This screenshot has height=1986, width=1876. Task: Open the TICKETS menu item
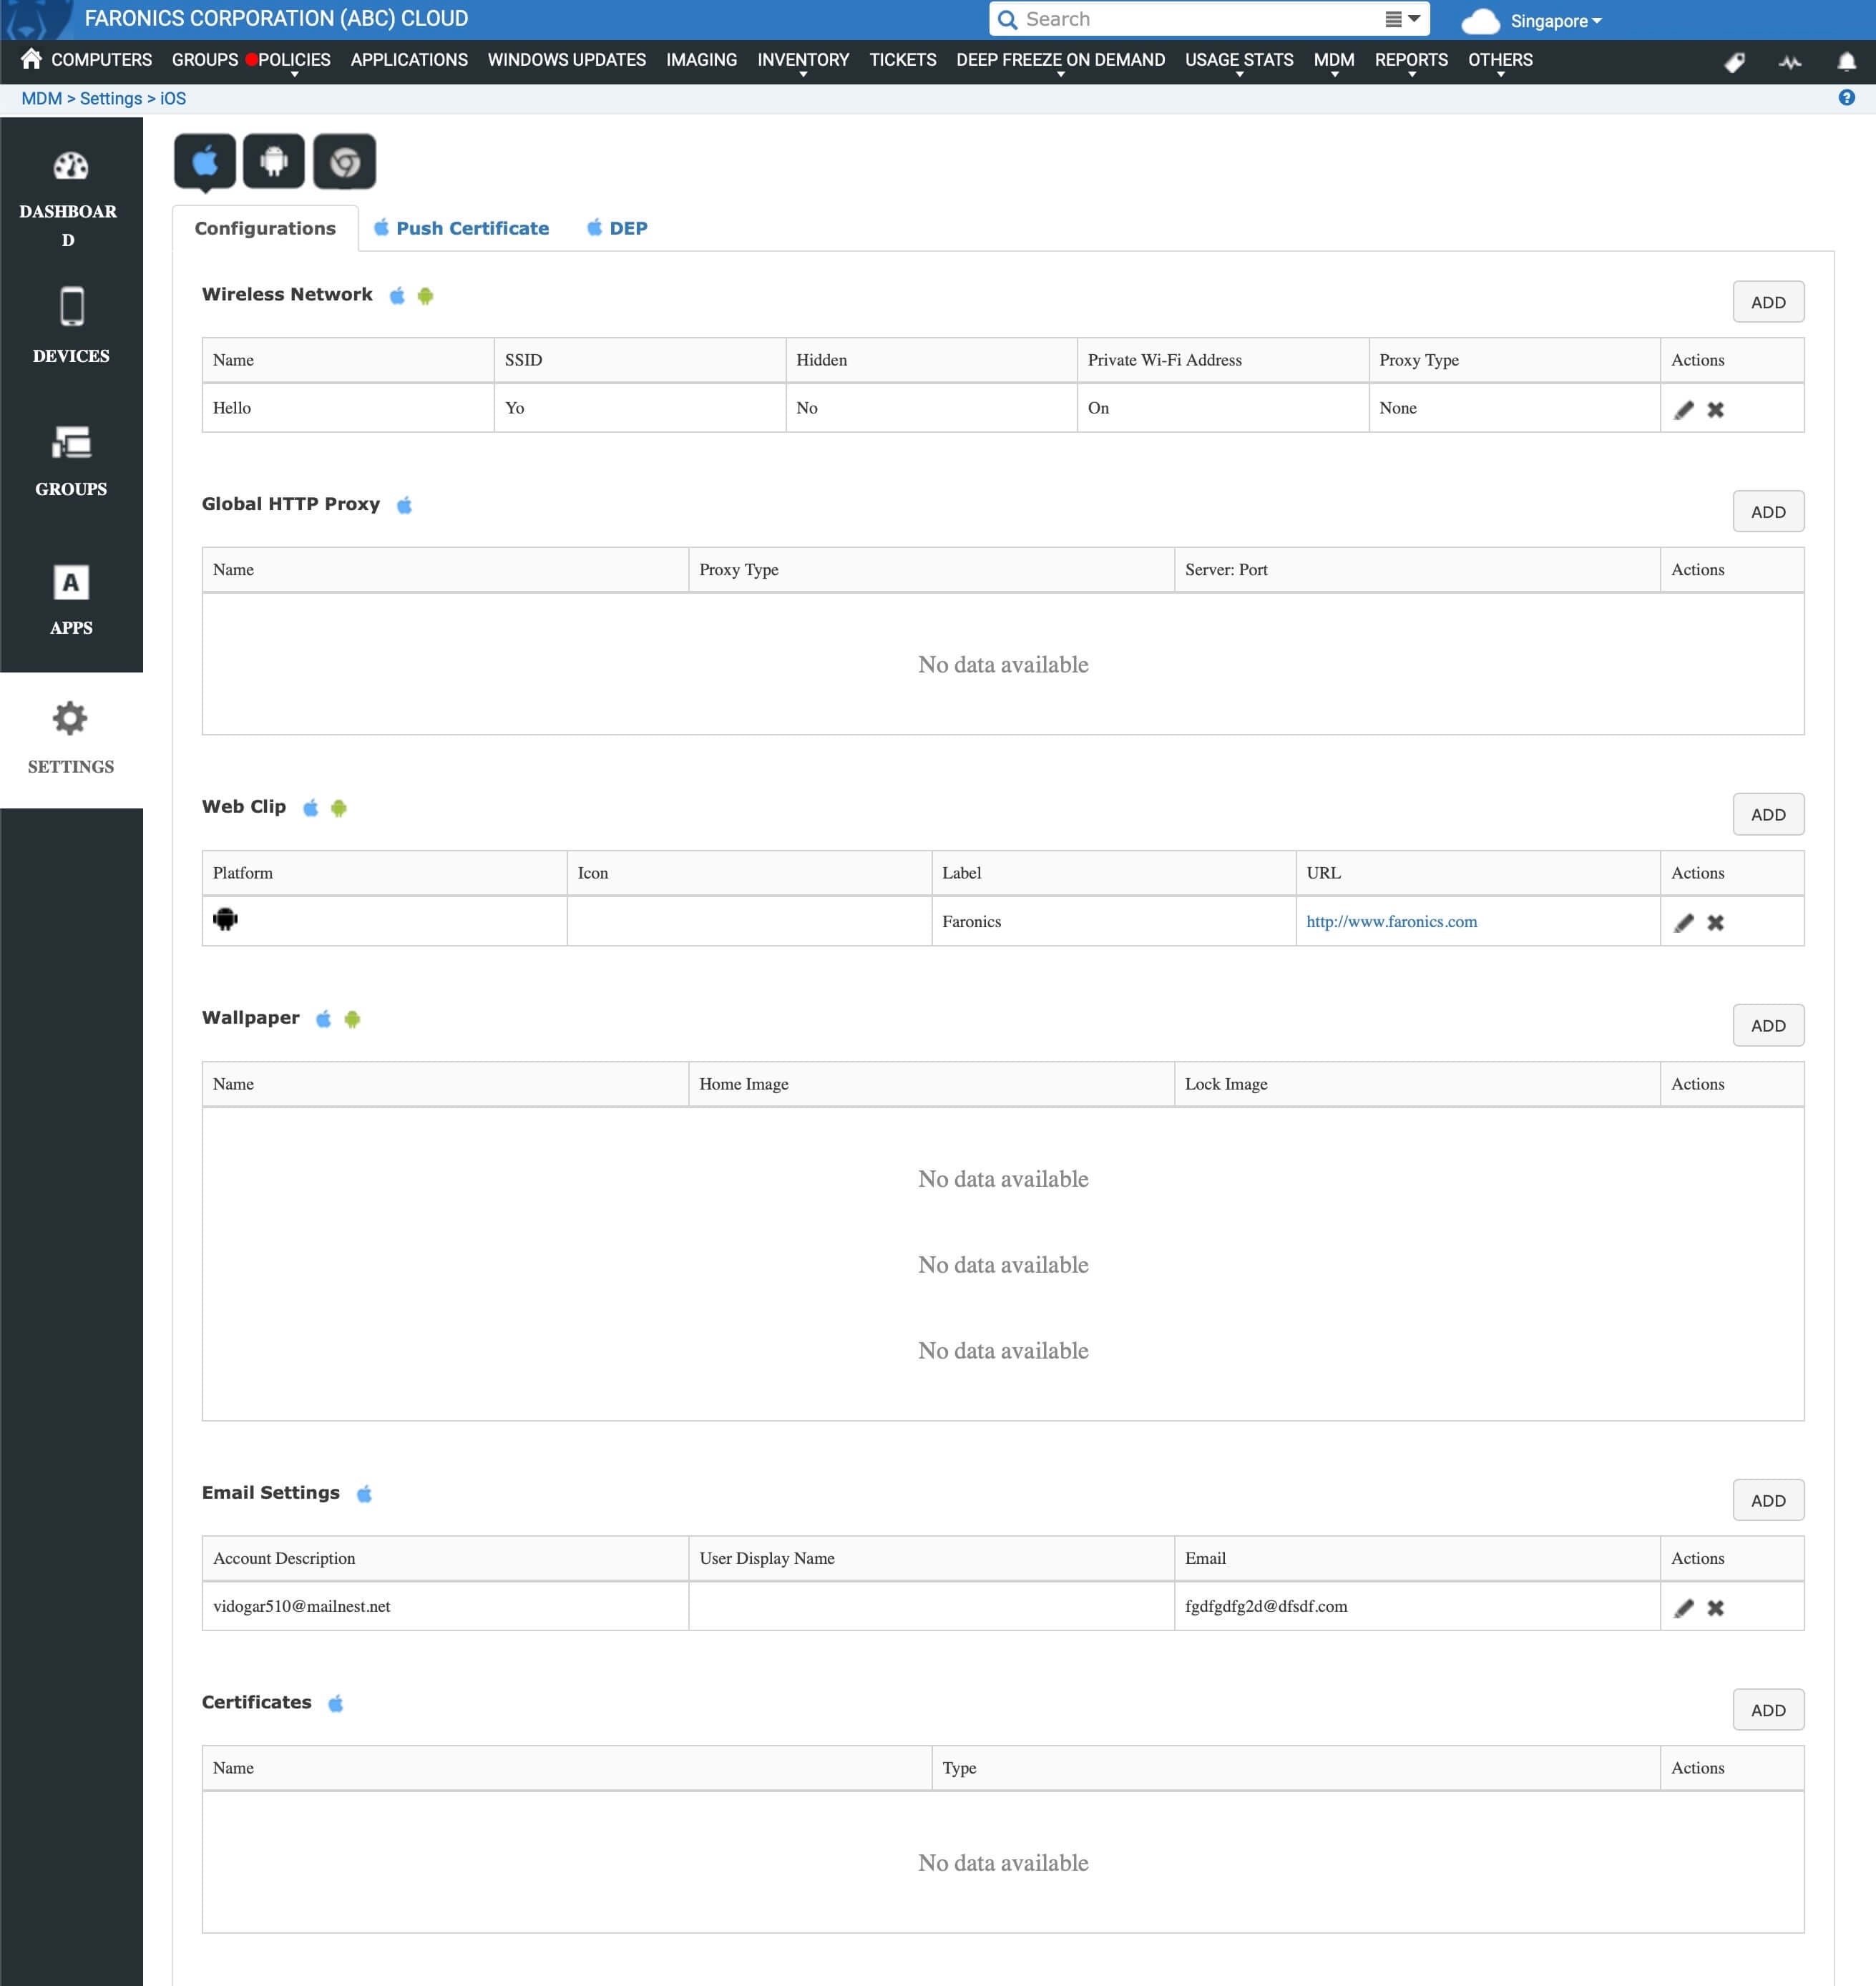[902, 60]
